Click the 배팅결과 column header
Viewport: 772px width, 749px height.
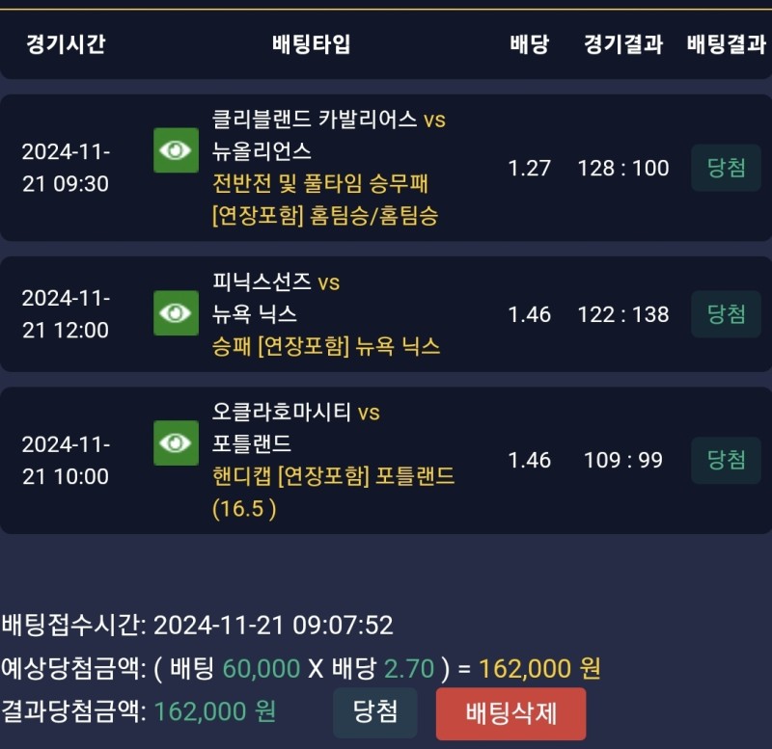click(x=727, y=44)
